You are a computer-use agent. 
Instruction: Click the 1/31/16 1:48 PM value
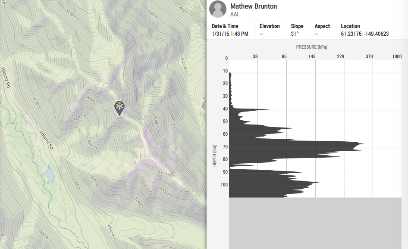(x=230, y=34)
